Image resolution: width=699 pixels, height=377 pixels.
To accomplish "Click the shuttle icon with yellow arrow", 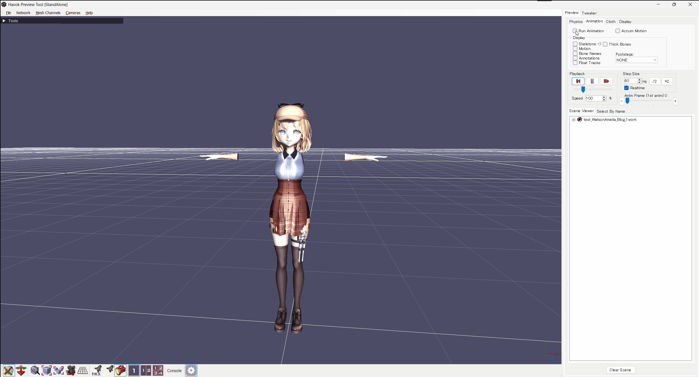I will [109, 370].
